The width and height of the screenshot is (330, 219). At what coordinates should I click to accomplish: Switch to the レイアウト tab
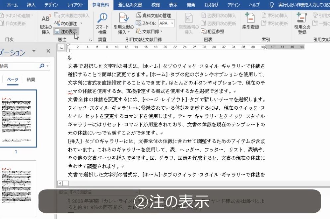coord(75,5)
